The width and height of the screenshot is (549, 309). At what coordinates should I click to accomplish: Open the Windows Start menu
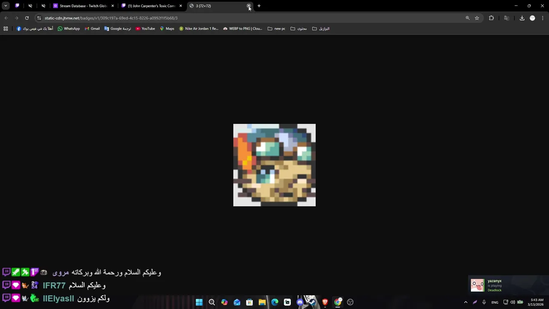199,302
